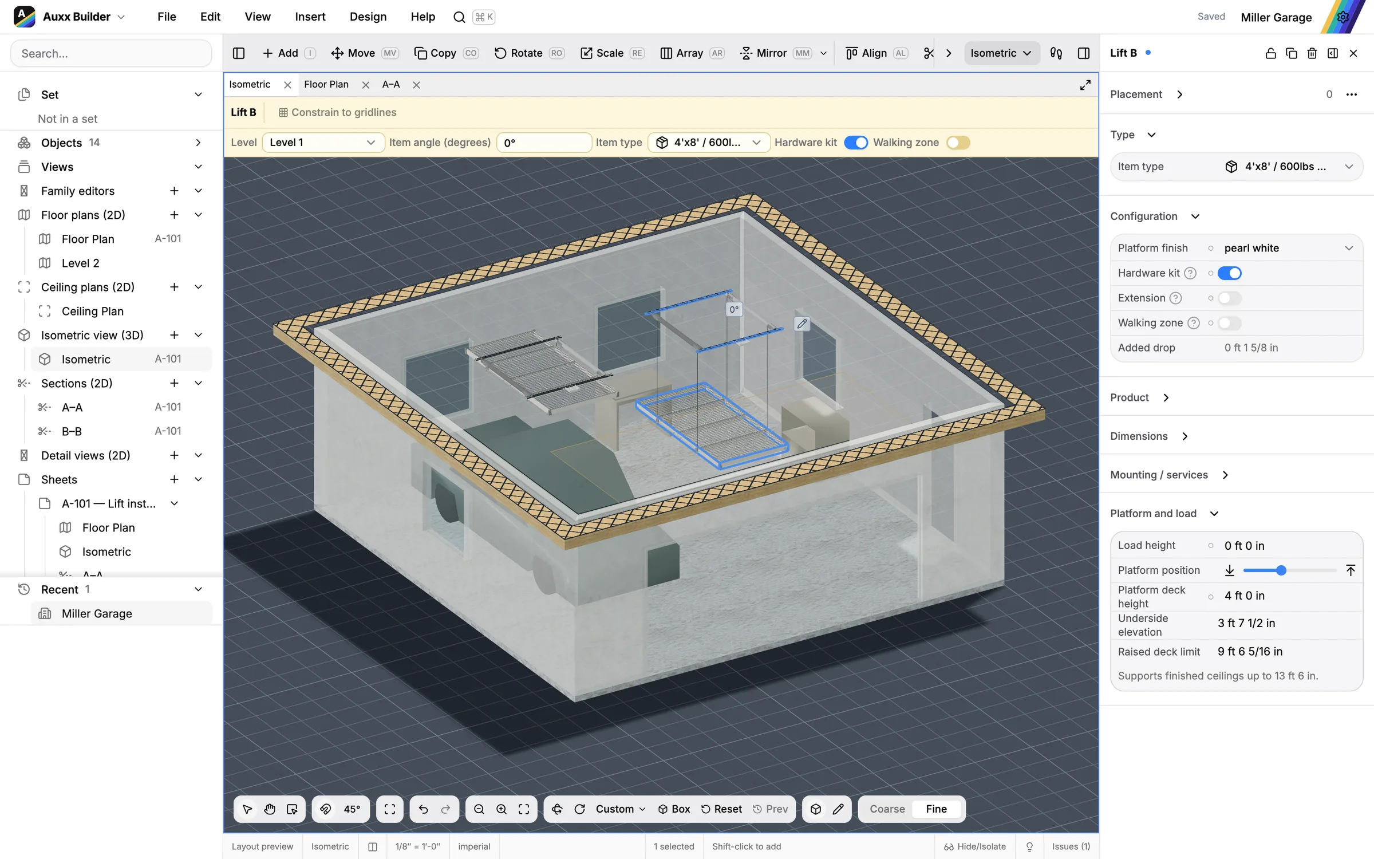Select the Scale tool
This screenshot has height=859, width=1374.
click(x=612, y=53)
